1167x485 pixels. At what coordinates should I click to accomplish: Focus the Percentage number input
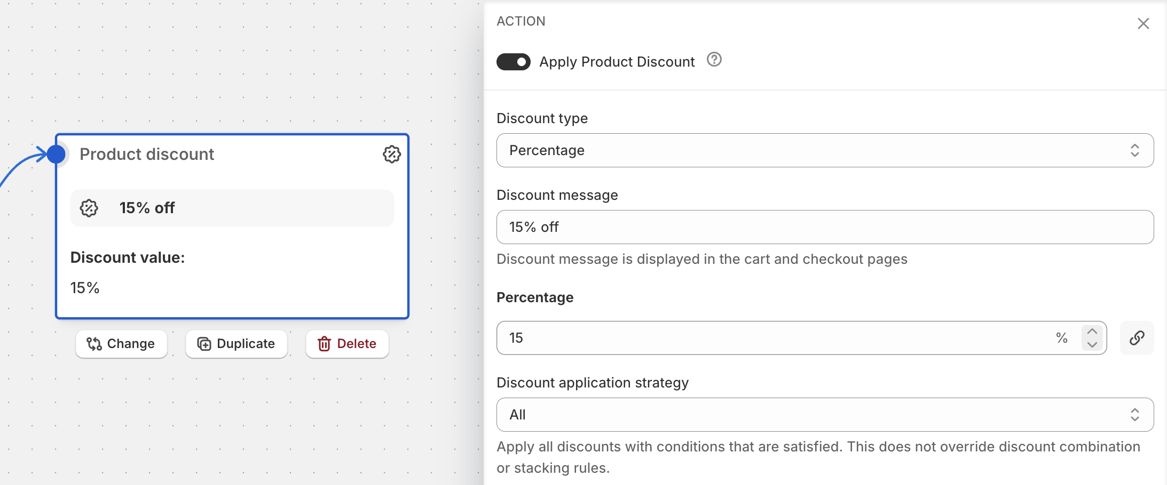point(774,338)
